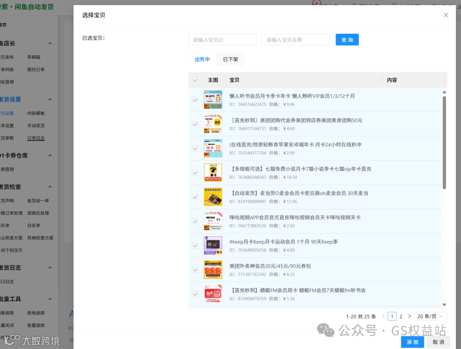Screen dimensions: 461x349
Task: Click the 主图 column header
Action: click(x=213, y=80)
